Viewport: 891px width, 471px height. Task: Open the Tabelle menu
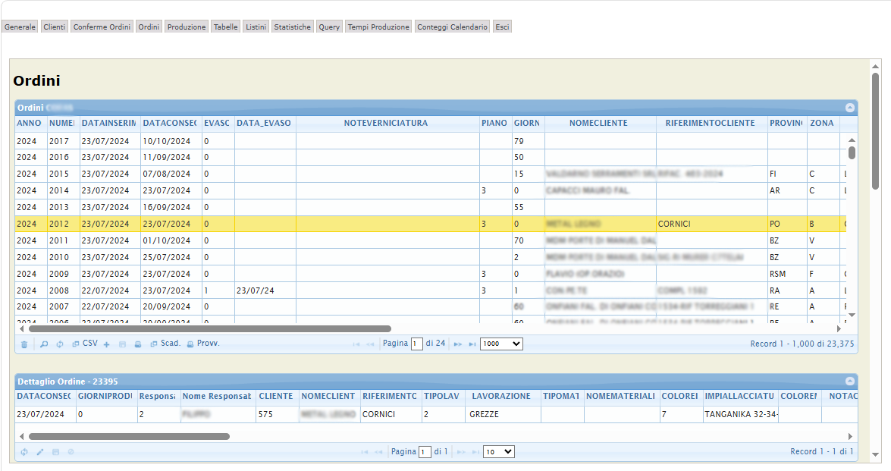pyautogui.click(x=225, y=27)
